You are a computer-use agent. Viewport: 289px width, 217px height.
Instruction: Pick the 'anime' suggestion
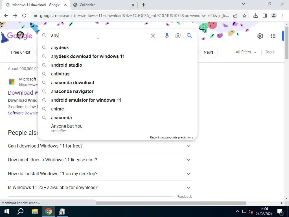click(x=117, y=109)
